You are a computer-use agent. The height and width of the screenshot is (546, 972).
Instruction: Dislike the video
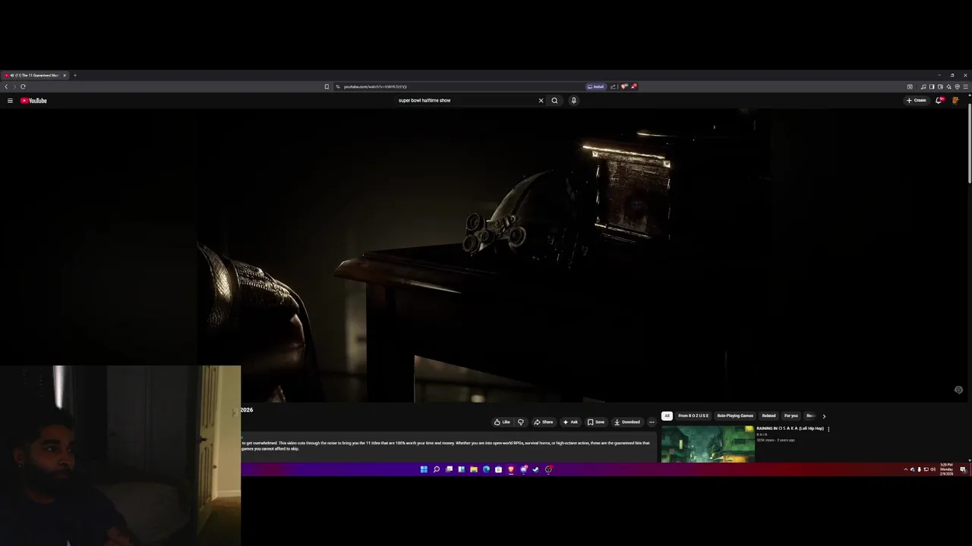click(520, 422)
